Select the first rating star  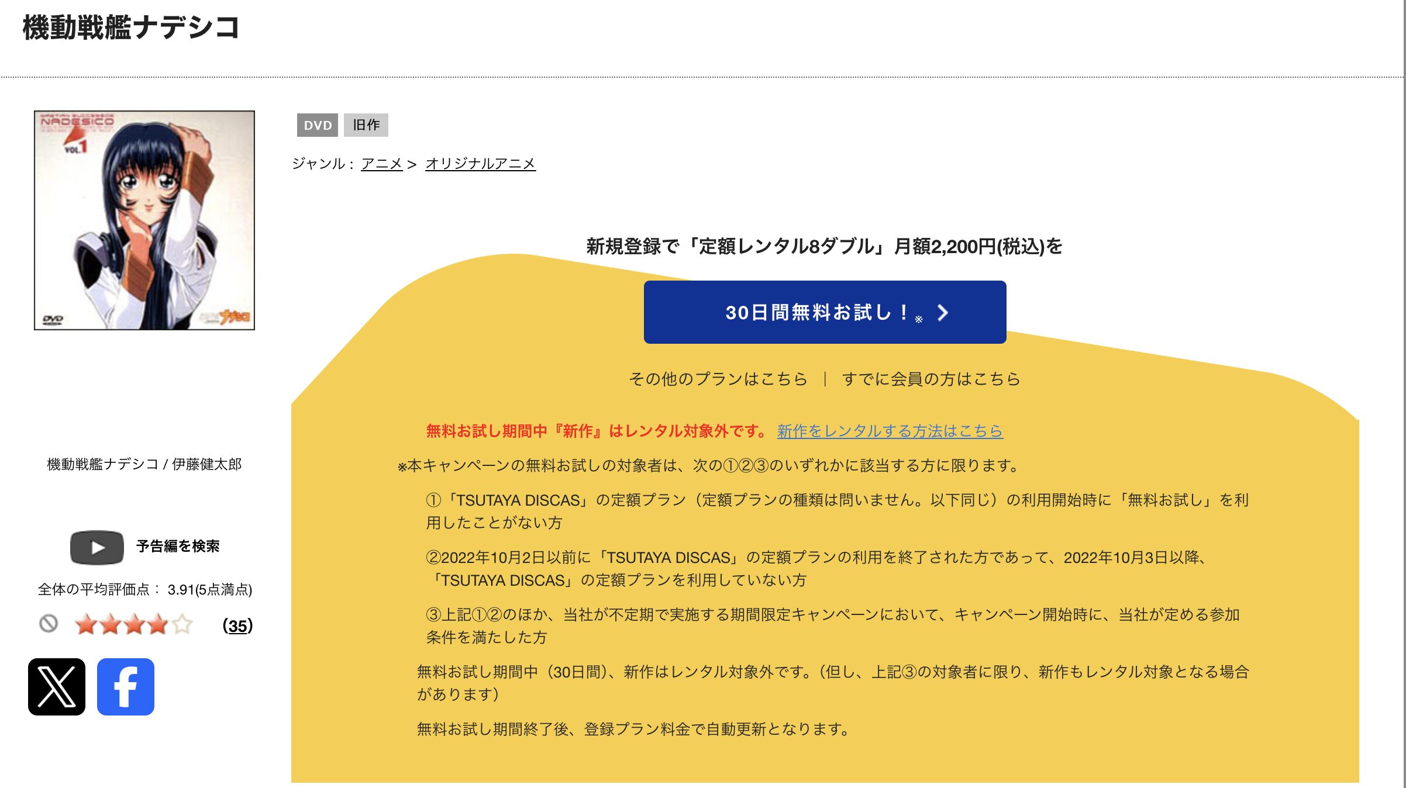click(x=87, y=625)
